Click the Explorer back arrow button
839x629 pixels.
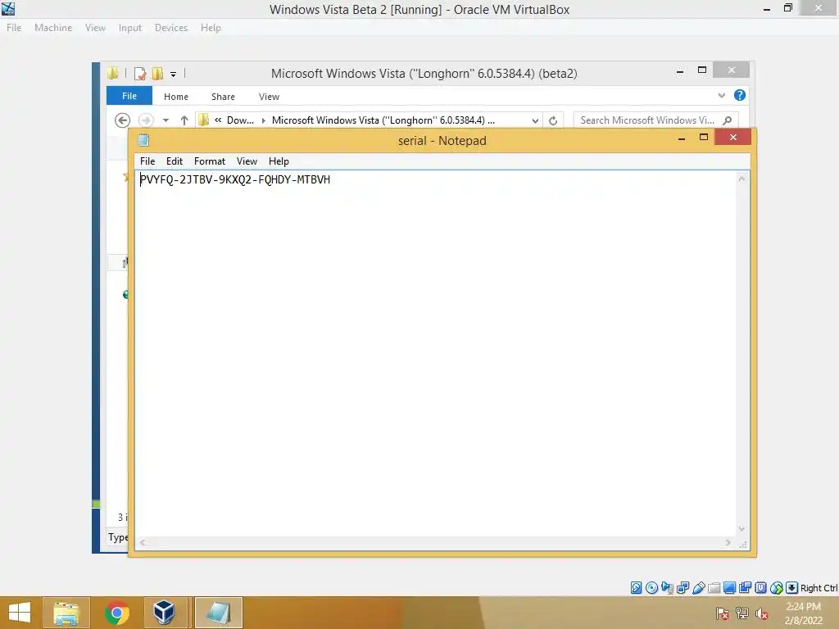click(123, 120)
